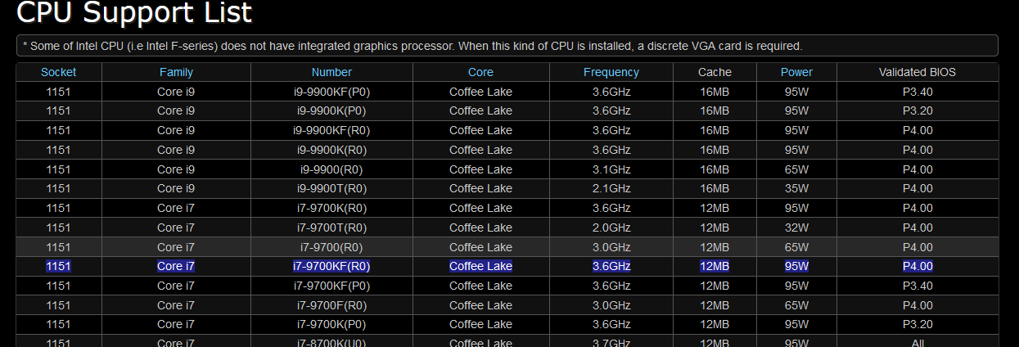The image size is (1019, 347).
Task: Click the highlighted i7-9700KF(R0) cell
Action: tap(331, 266)
